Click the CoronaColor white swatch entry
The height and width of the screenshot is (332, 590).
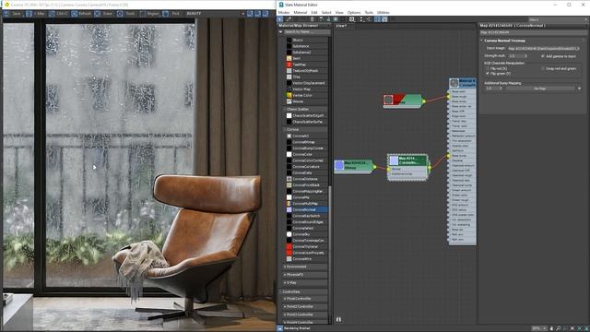(289, 154)
